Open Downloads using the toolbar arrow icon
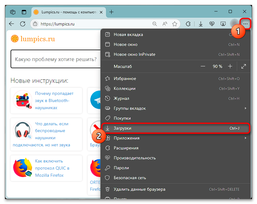Screen dimensions: 257x204 pos(200,24)
